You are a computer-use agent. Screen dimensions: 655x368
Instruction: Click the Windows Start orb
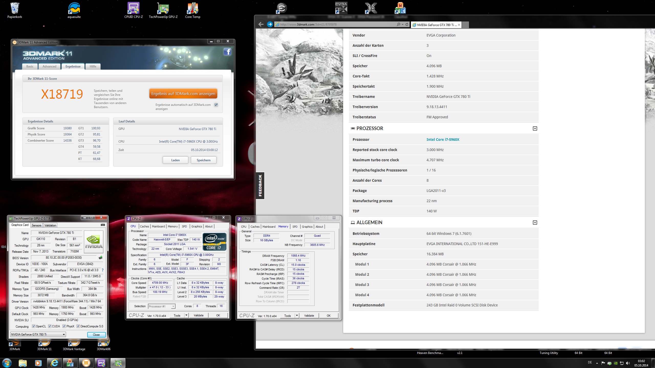[7, 363]
